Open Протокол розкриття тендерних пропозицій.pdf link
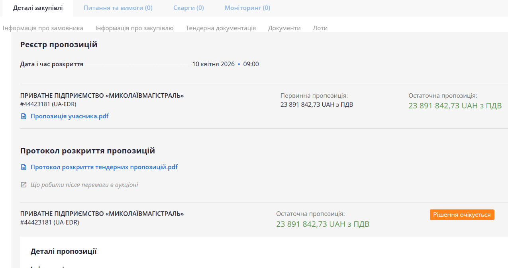The image size is (508, 268). click(104, 167)
